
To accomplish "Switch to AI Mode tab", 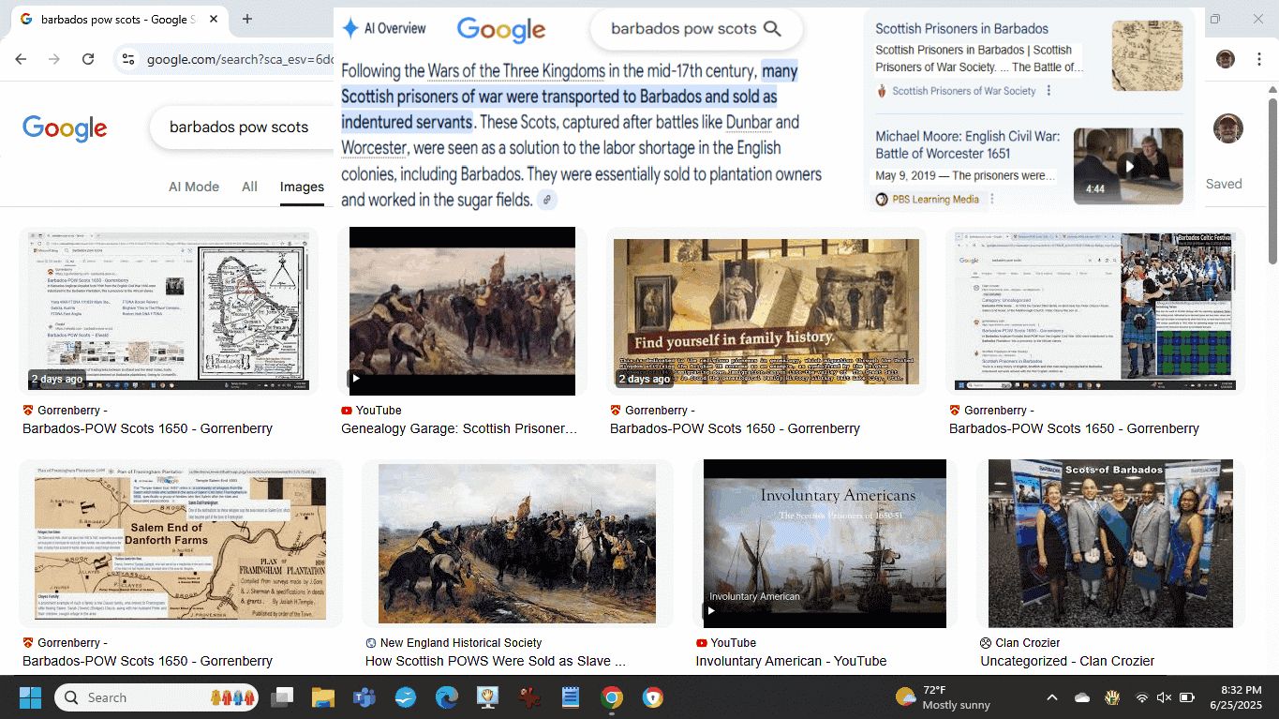I will (194, 187).
